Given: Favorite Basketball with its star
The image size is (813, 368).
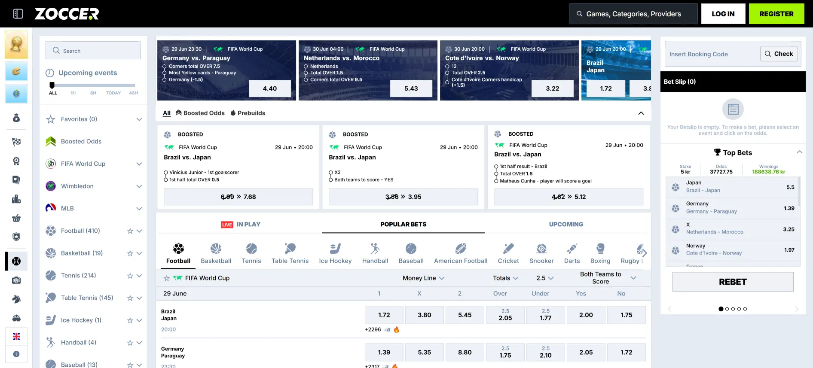Looking at the screenshot, I should click(130, 253).
